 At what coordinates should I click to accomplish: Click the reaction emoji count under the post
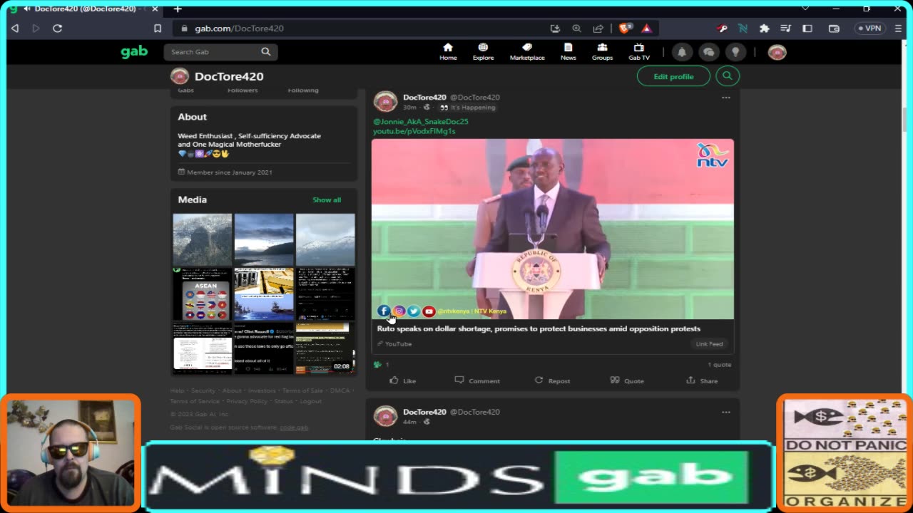coord(382,365)
